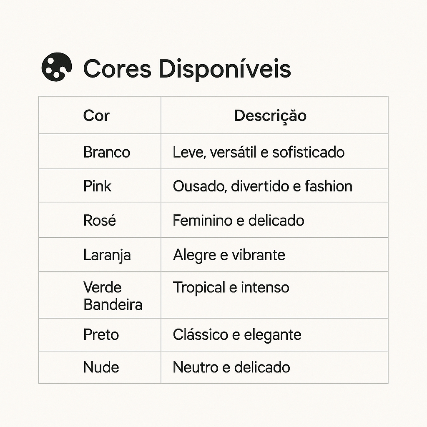This screenshot has width=427, height=427.
Task: Choose the 'Branco' color cell
Action: pos(107,152)
